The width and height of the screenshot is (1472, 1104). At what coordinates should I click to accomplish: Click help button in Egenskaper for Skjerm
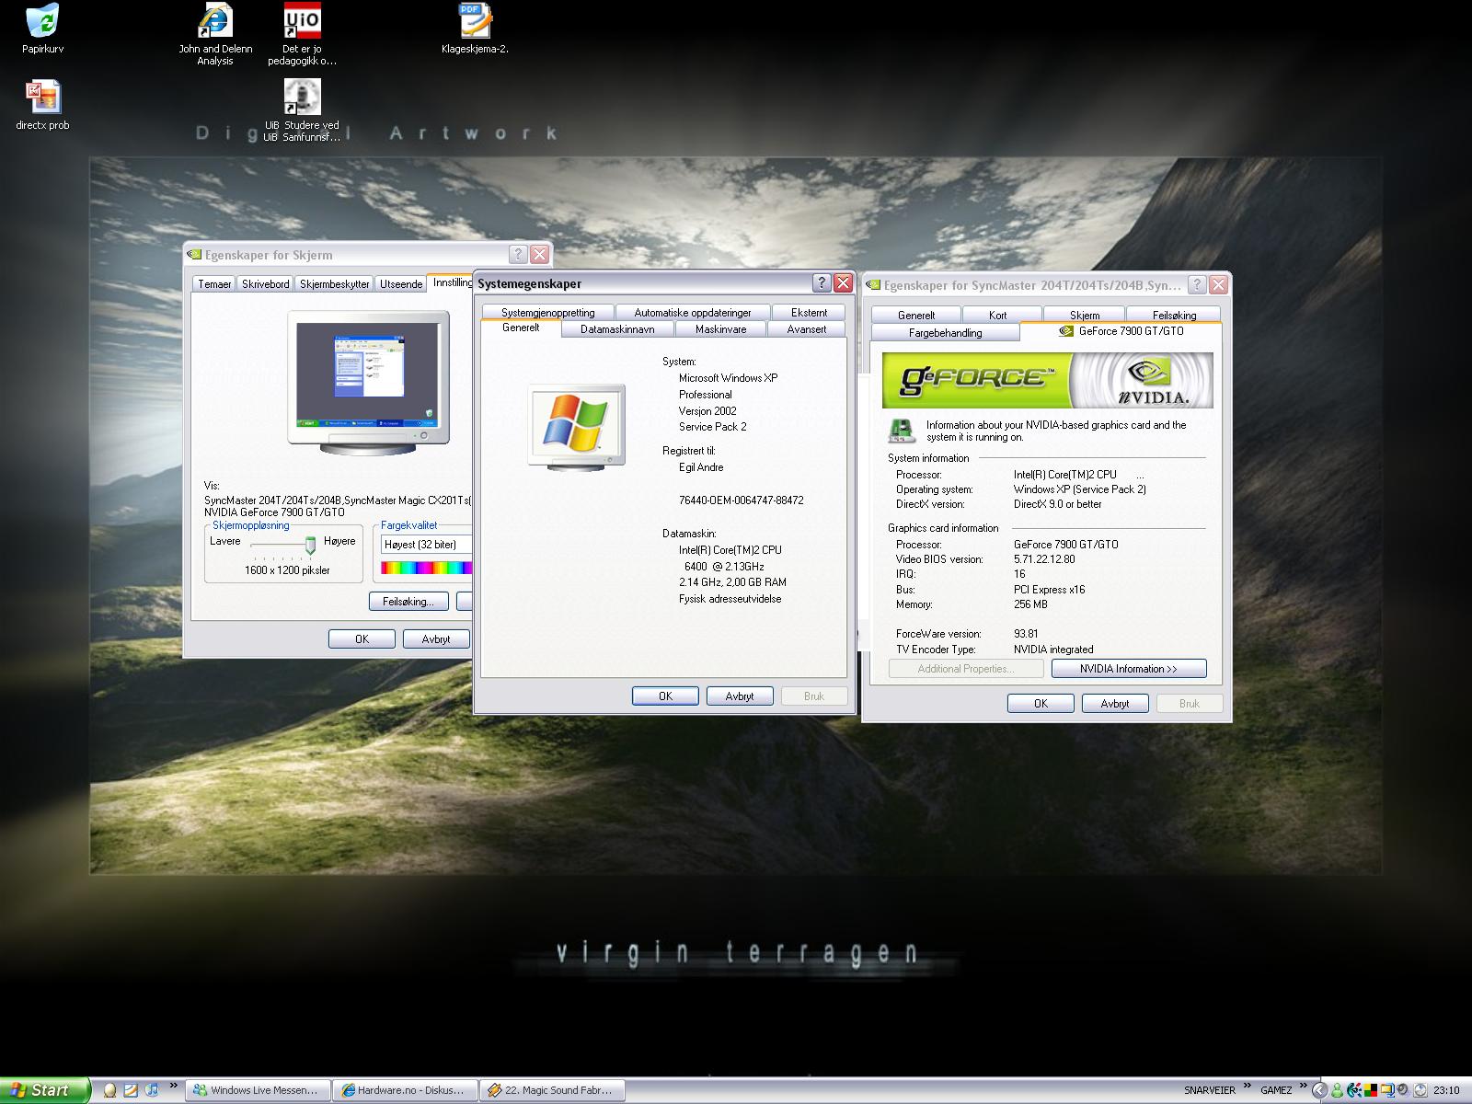pyautogui.click(x=518, y=255)
